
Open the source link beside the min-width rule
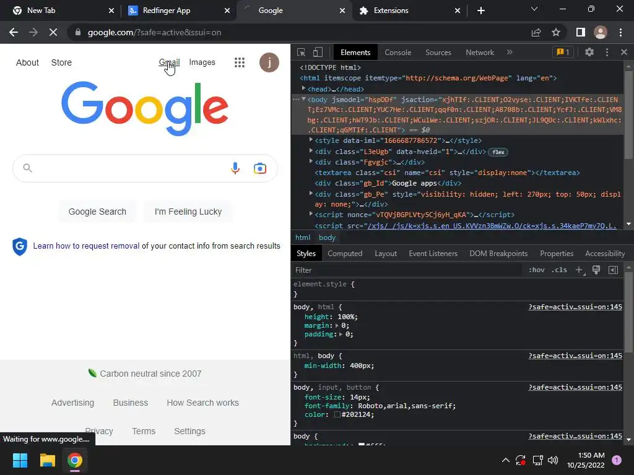575,356
